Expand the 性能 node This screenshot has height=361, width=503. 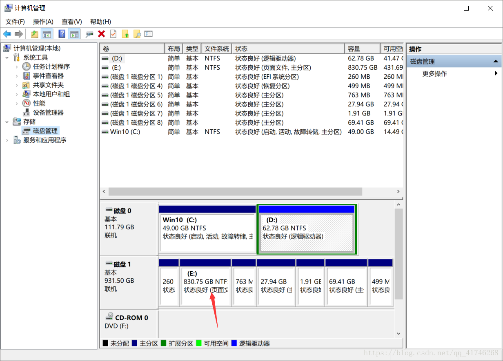(17, 103)
